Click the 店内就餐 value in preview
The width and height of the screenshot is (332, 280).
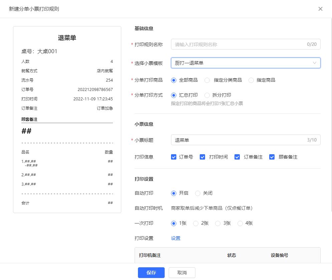105,71
